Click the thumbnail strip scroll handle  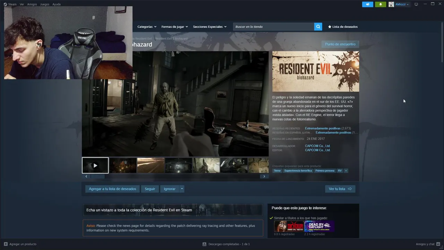(x=98, y=176)
